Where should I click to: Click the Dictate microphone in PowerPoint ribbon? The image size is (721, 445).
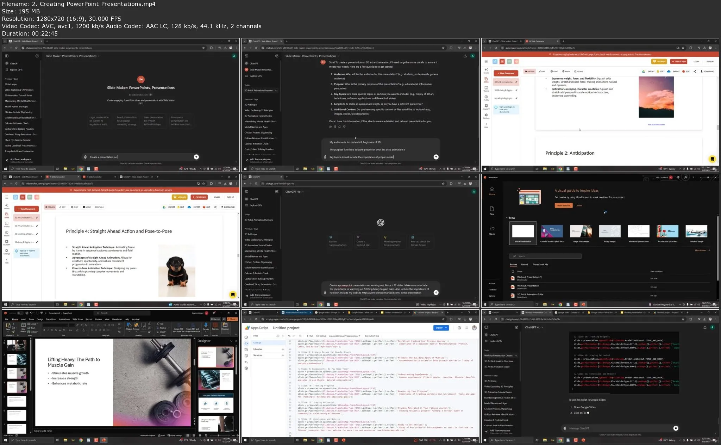pyautogui.click(x=206, y=326)
